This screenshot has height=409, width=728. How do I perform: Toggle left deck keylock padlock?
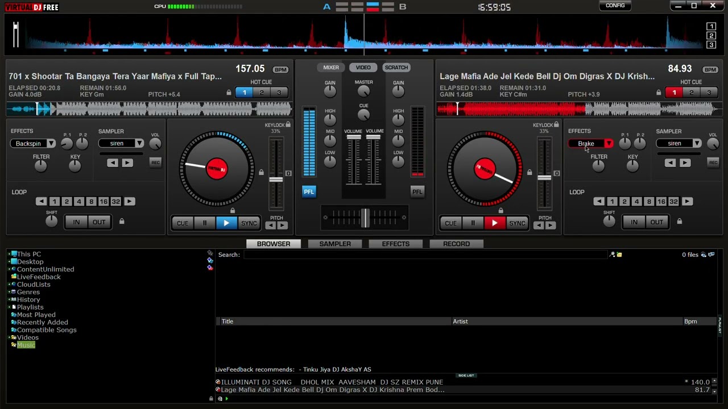[288, 125]
